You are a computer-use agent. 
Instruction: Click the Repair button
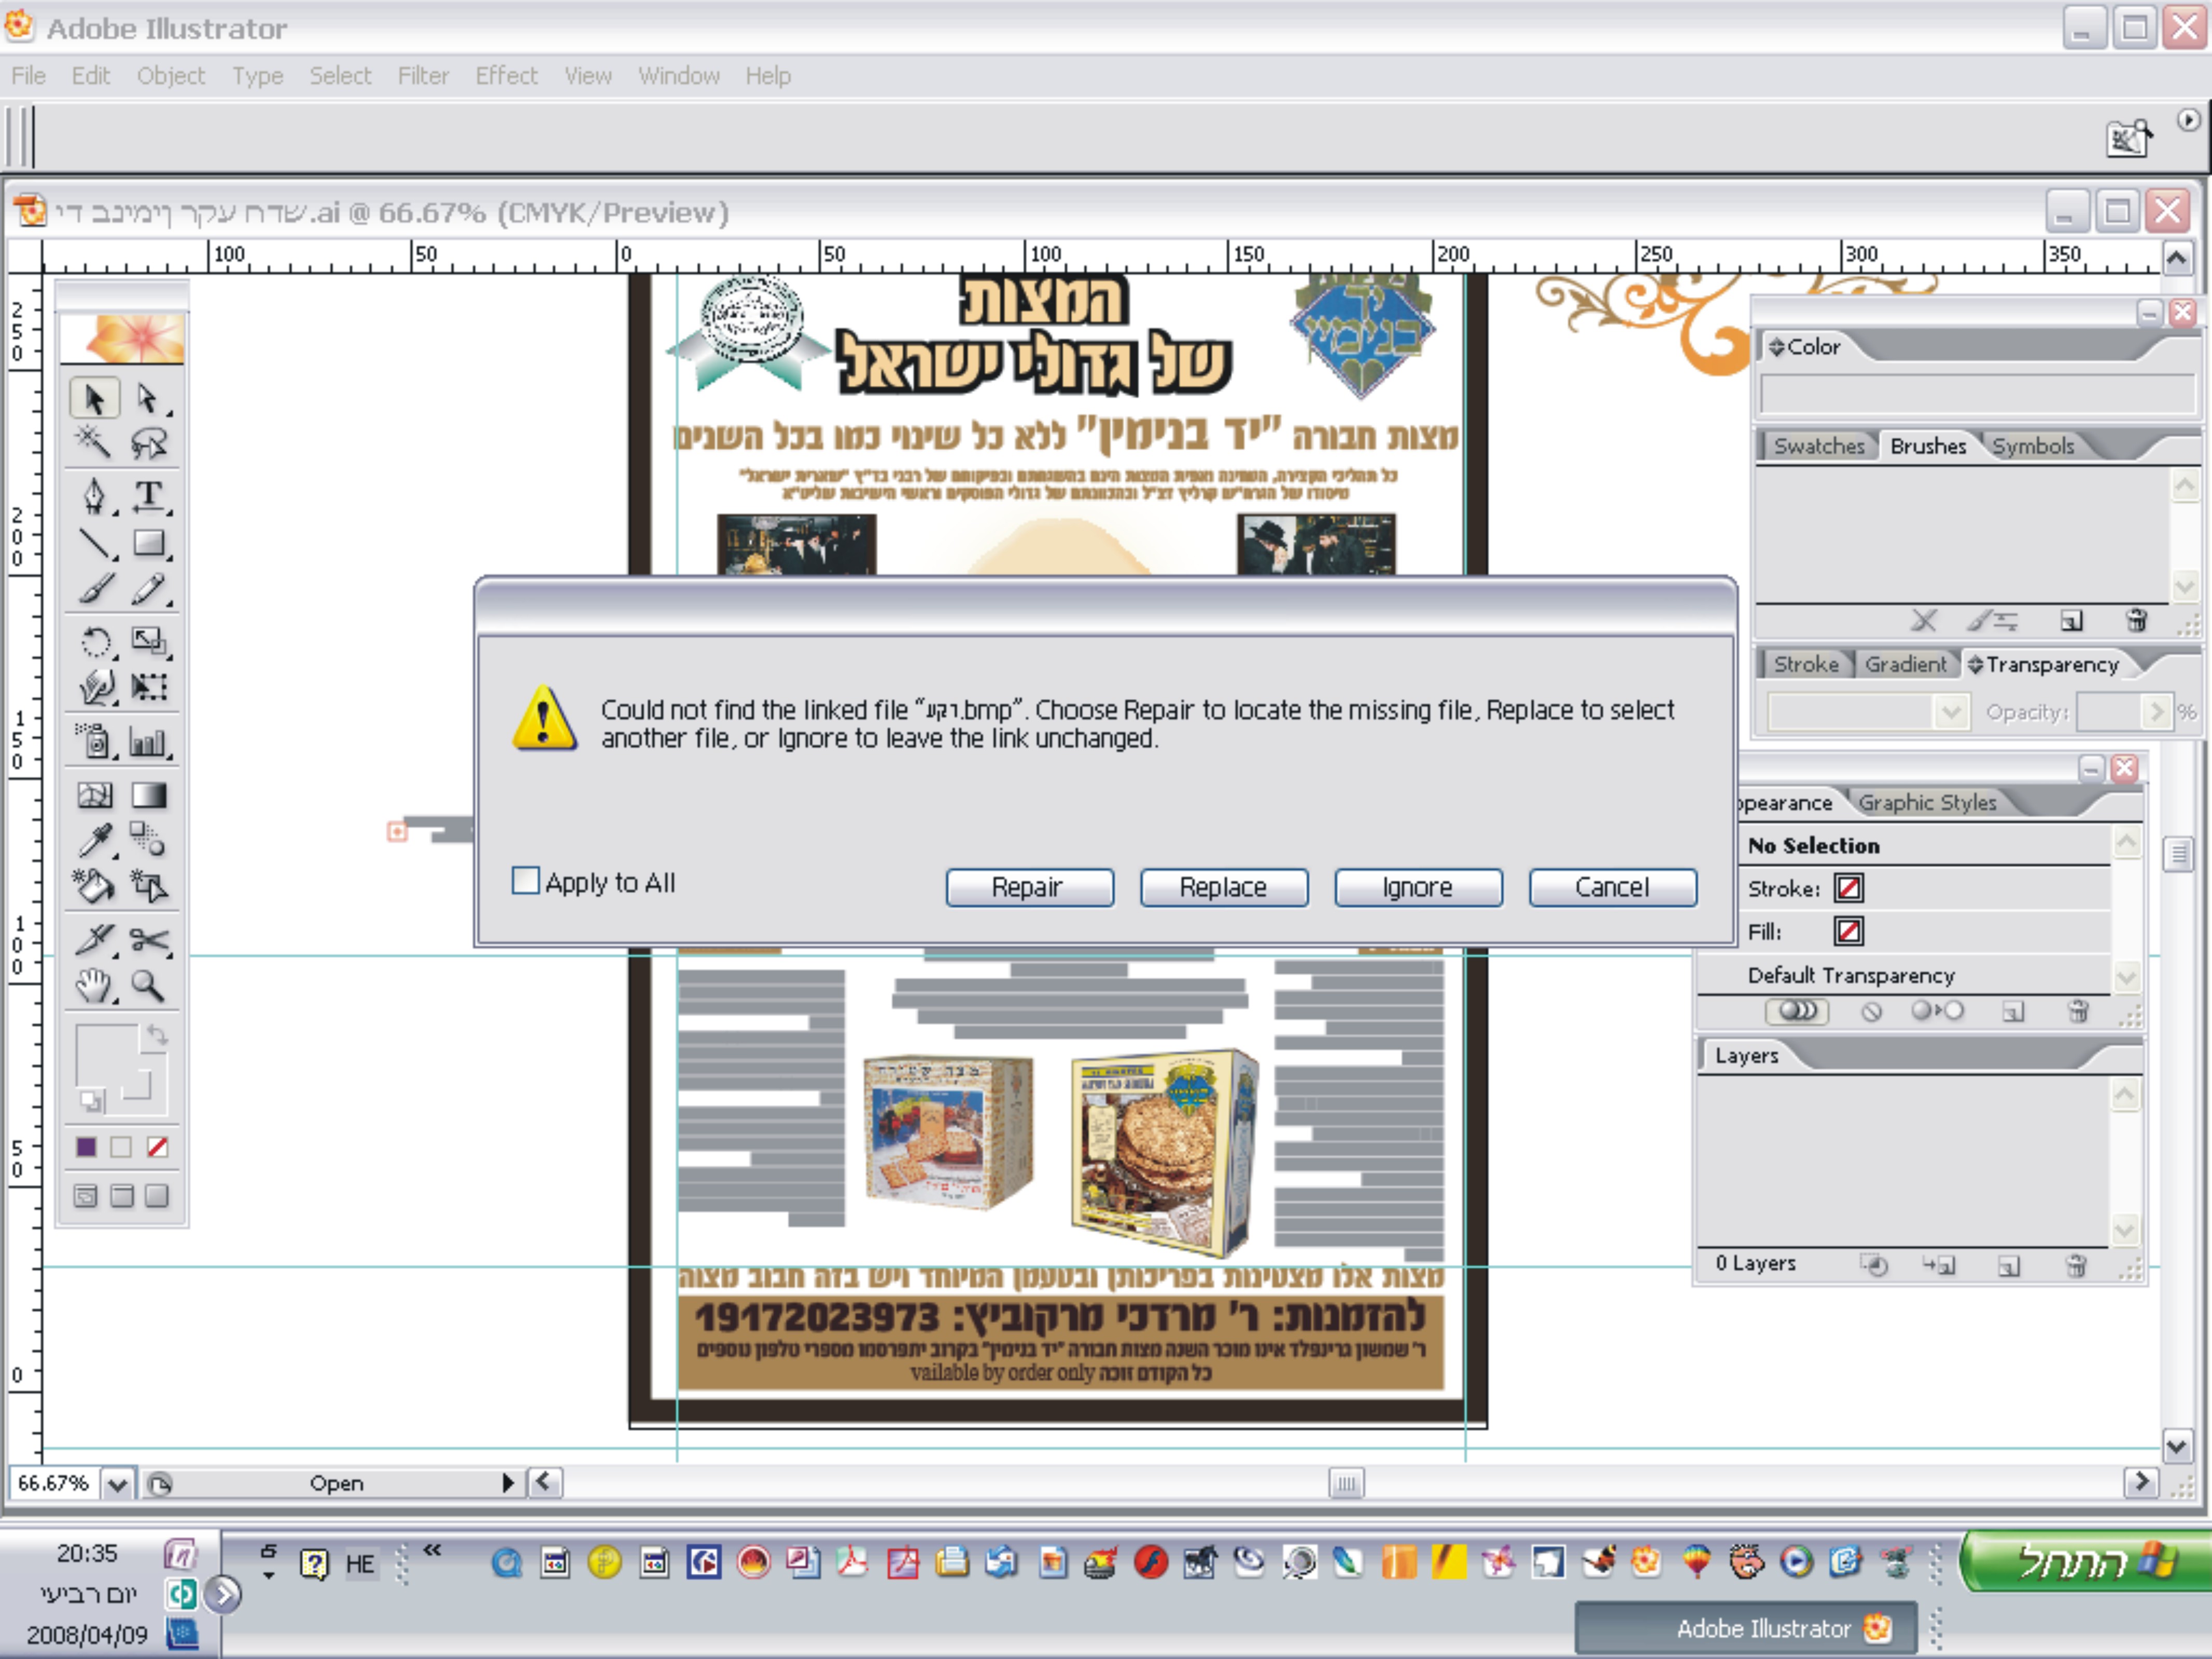[x=1029, y=887]
